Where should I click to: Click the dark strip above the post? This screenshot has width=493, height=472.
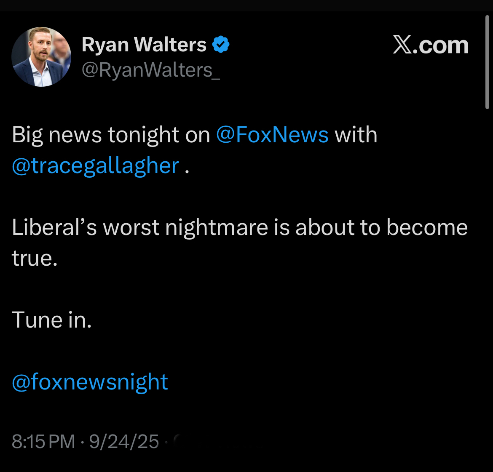coord(246,5)
